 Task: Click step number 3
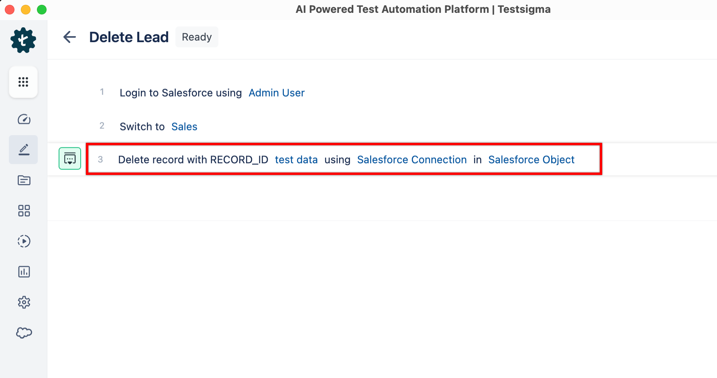(100, 159)
